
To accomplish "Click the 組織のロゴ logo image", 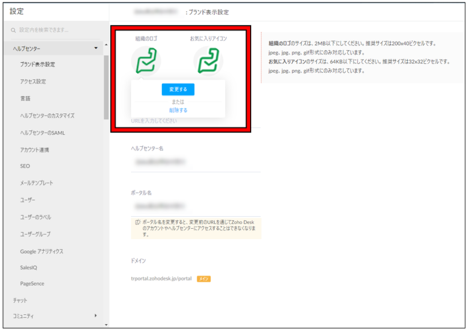I will pyautogui.click(x=146, y=59).
